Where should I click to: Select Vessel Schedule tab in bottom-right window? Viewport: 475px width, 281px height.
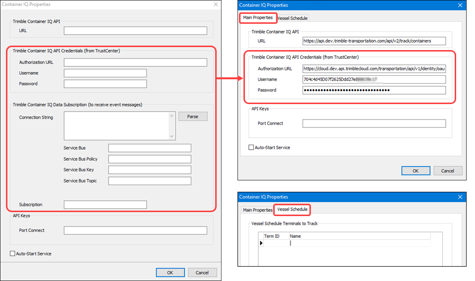pos(293,209)
